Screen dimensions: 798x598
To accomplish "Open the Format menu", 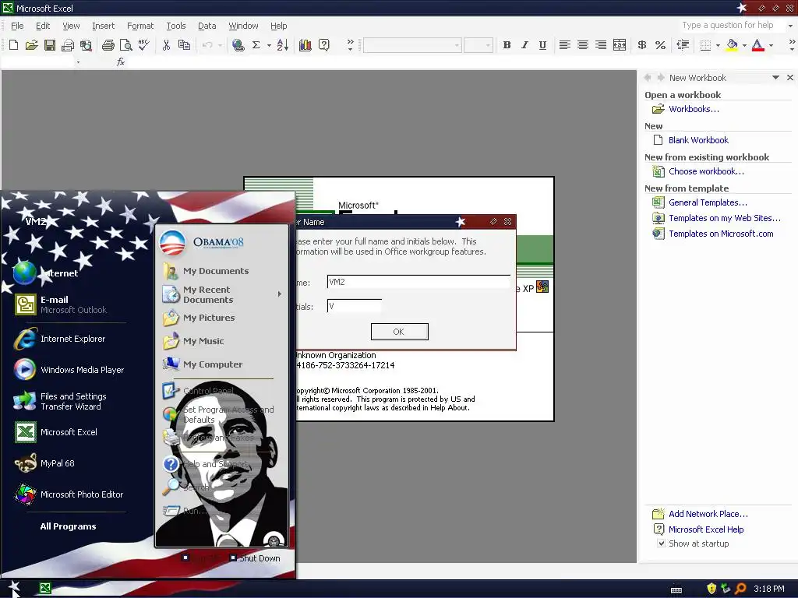I will point(140,26).
